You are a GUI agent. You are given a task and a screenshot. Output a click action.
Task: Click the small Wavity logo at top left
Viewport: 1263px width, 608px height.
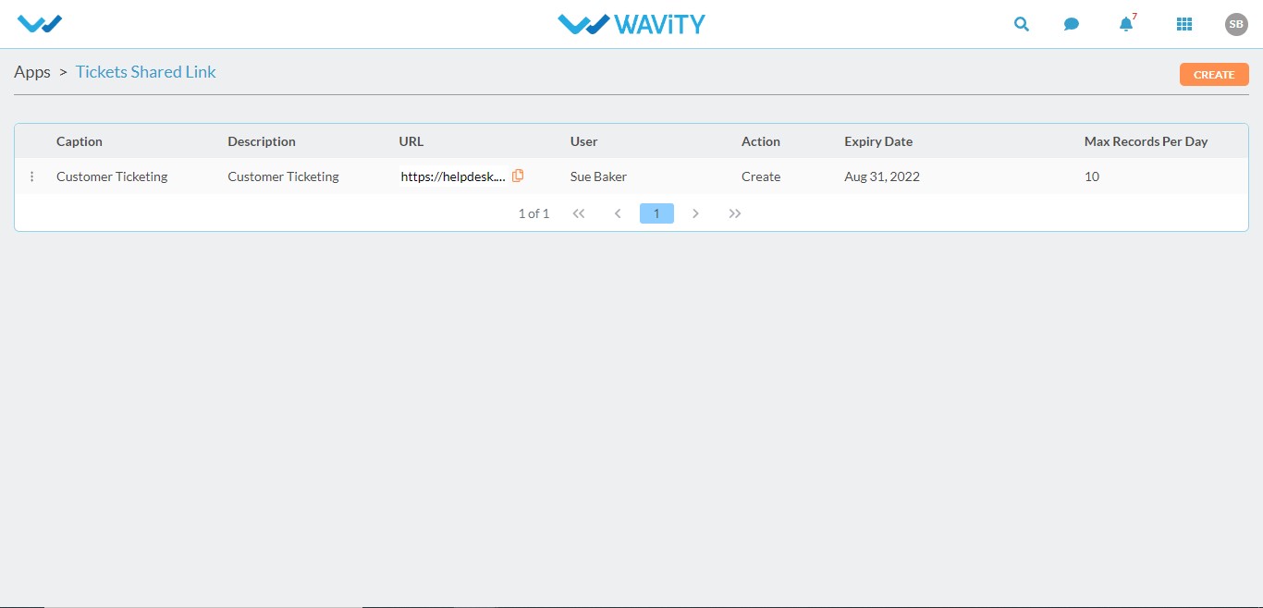coord(40,24)
